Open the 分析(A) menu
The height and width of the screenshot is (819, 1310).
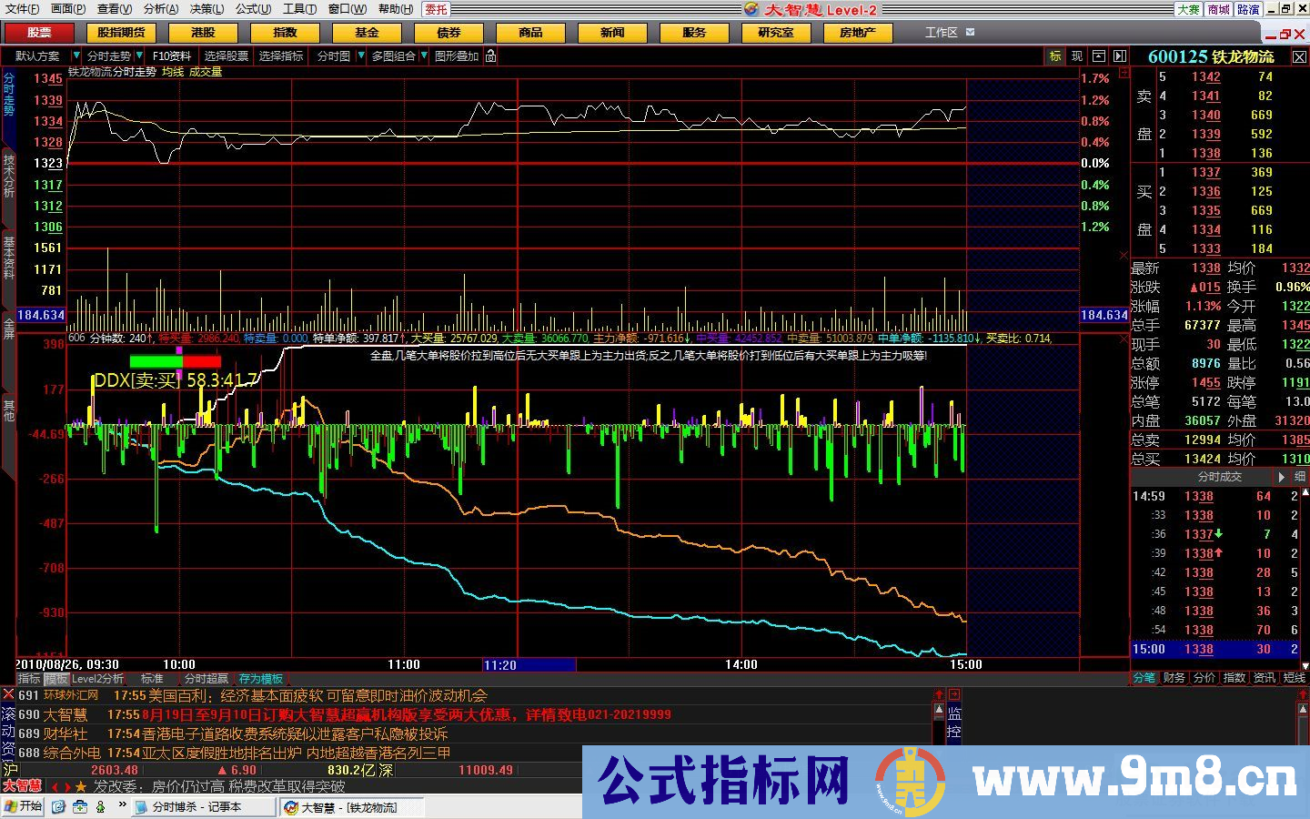[x=160, y=9]
